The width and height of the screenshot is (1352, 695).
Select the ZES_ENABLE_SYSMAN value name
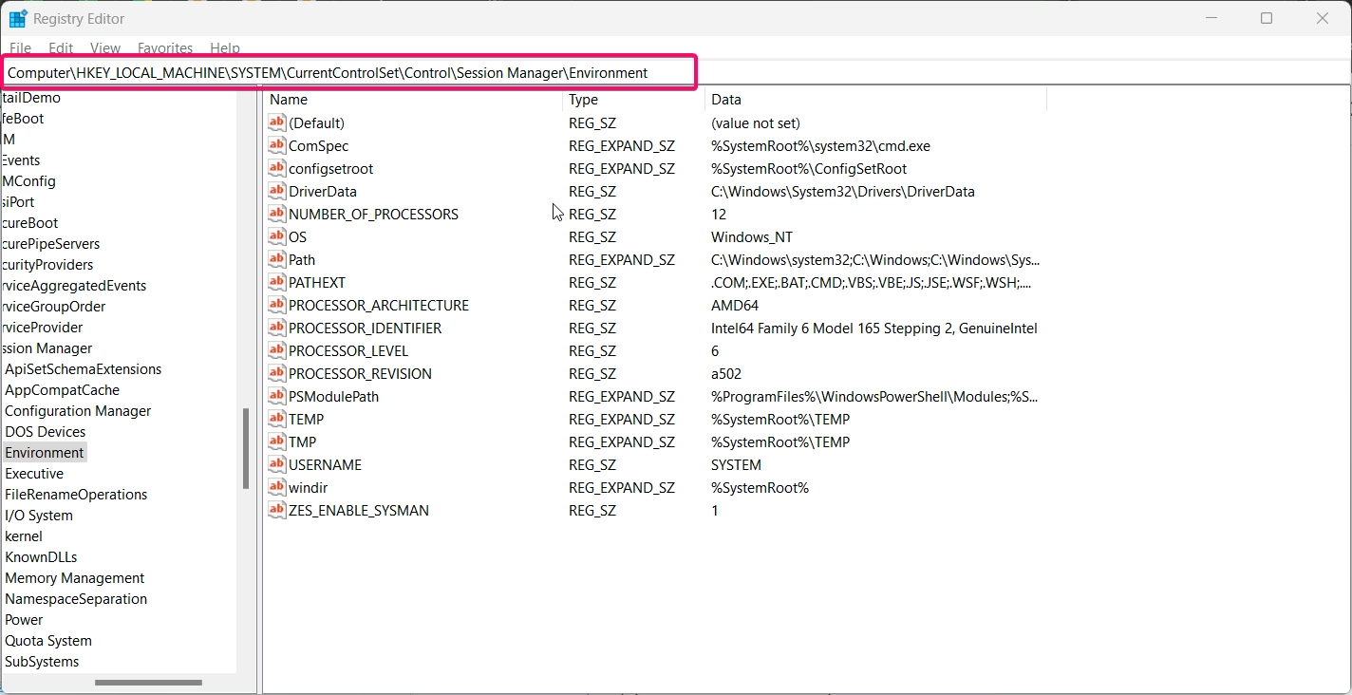coord(359,510)
